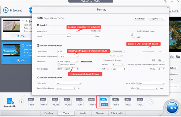Click the Ouvrir button

click(x=175, y=86)
